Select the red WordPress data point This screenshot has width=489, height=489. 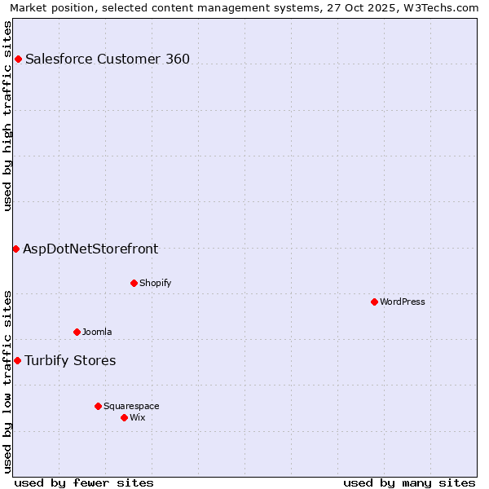374,302
